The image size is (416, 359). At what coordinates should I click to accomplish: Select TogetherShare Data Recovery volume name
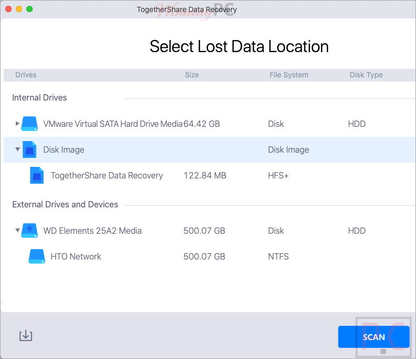pyautogui.click(x=107, y=175)
